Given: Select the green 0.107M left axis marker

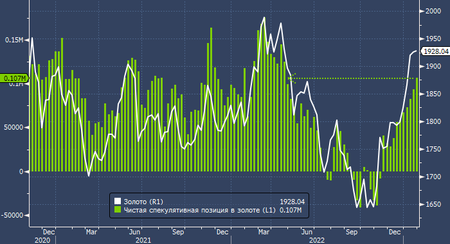Looking at the screenshot, I should pyautogui.click(x=14, y=78).
